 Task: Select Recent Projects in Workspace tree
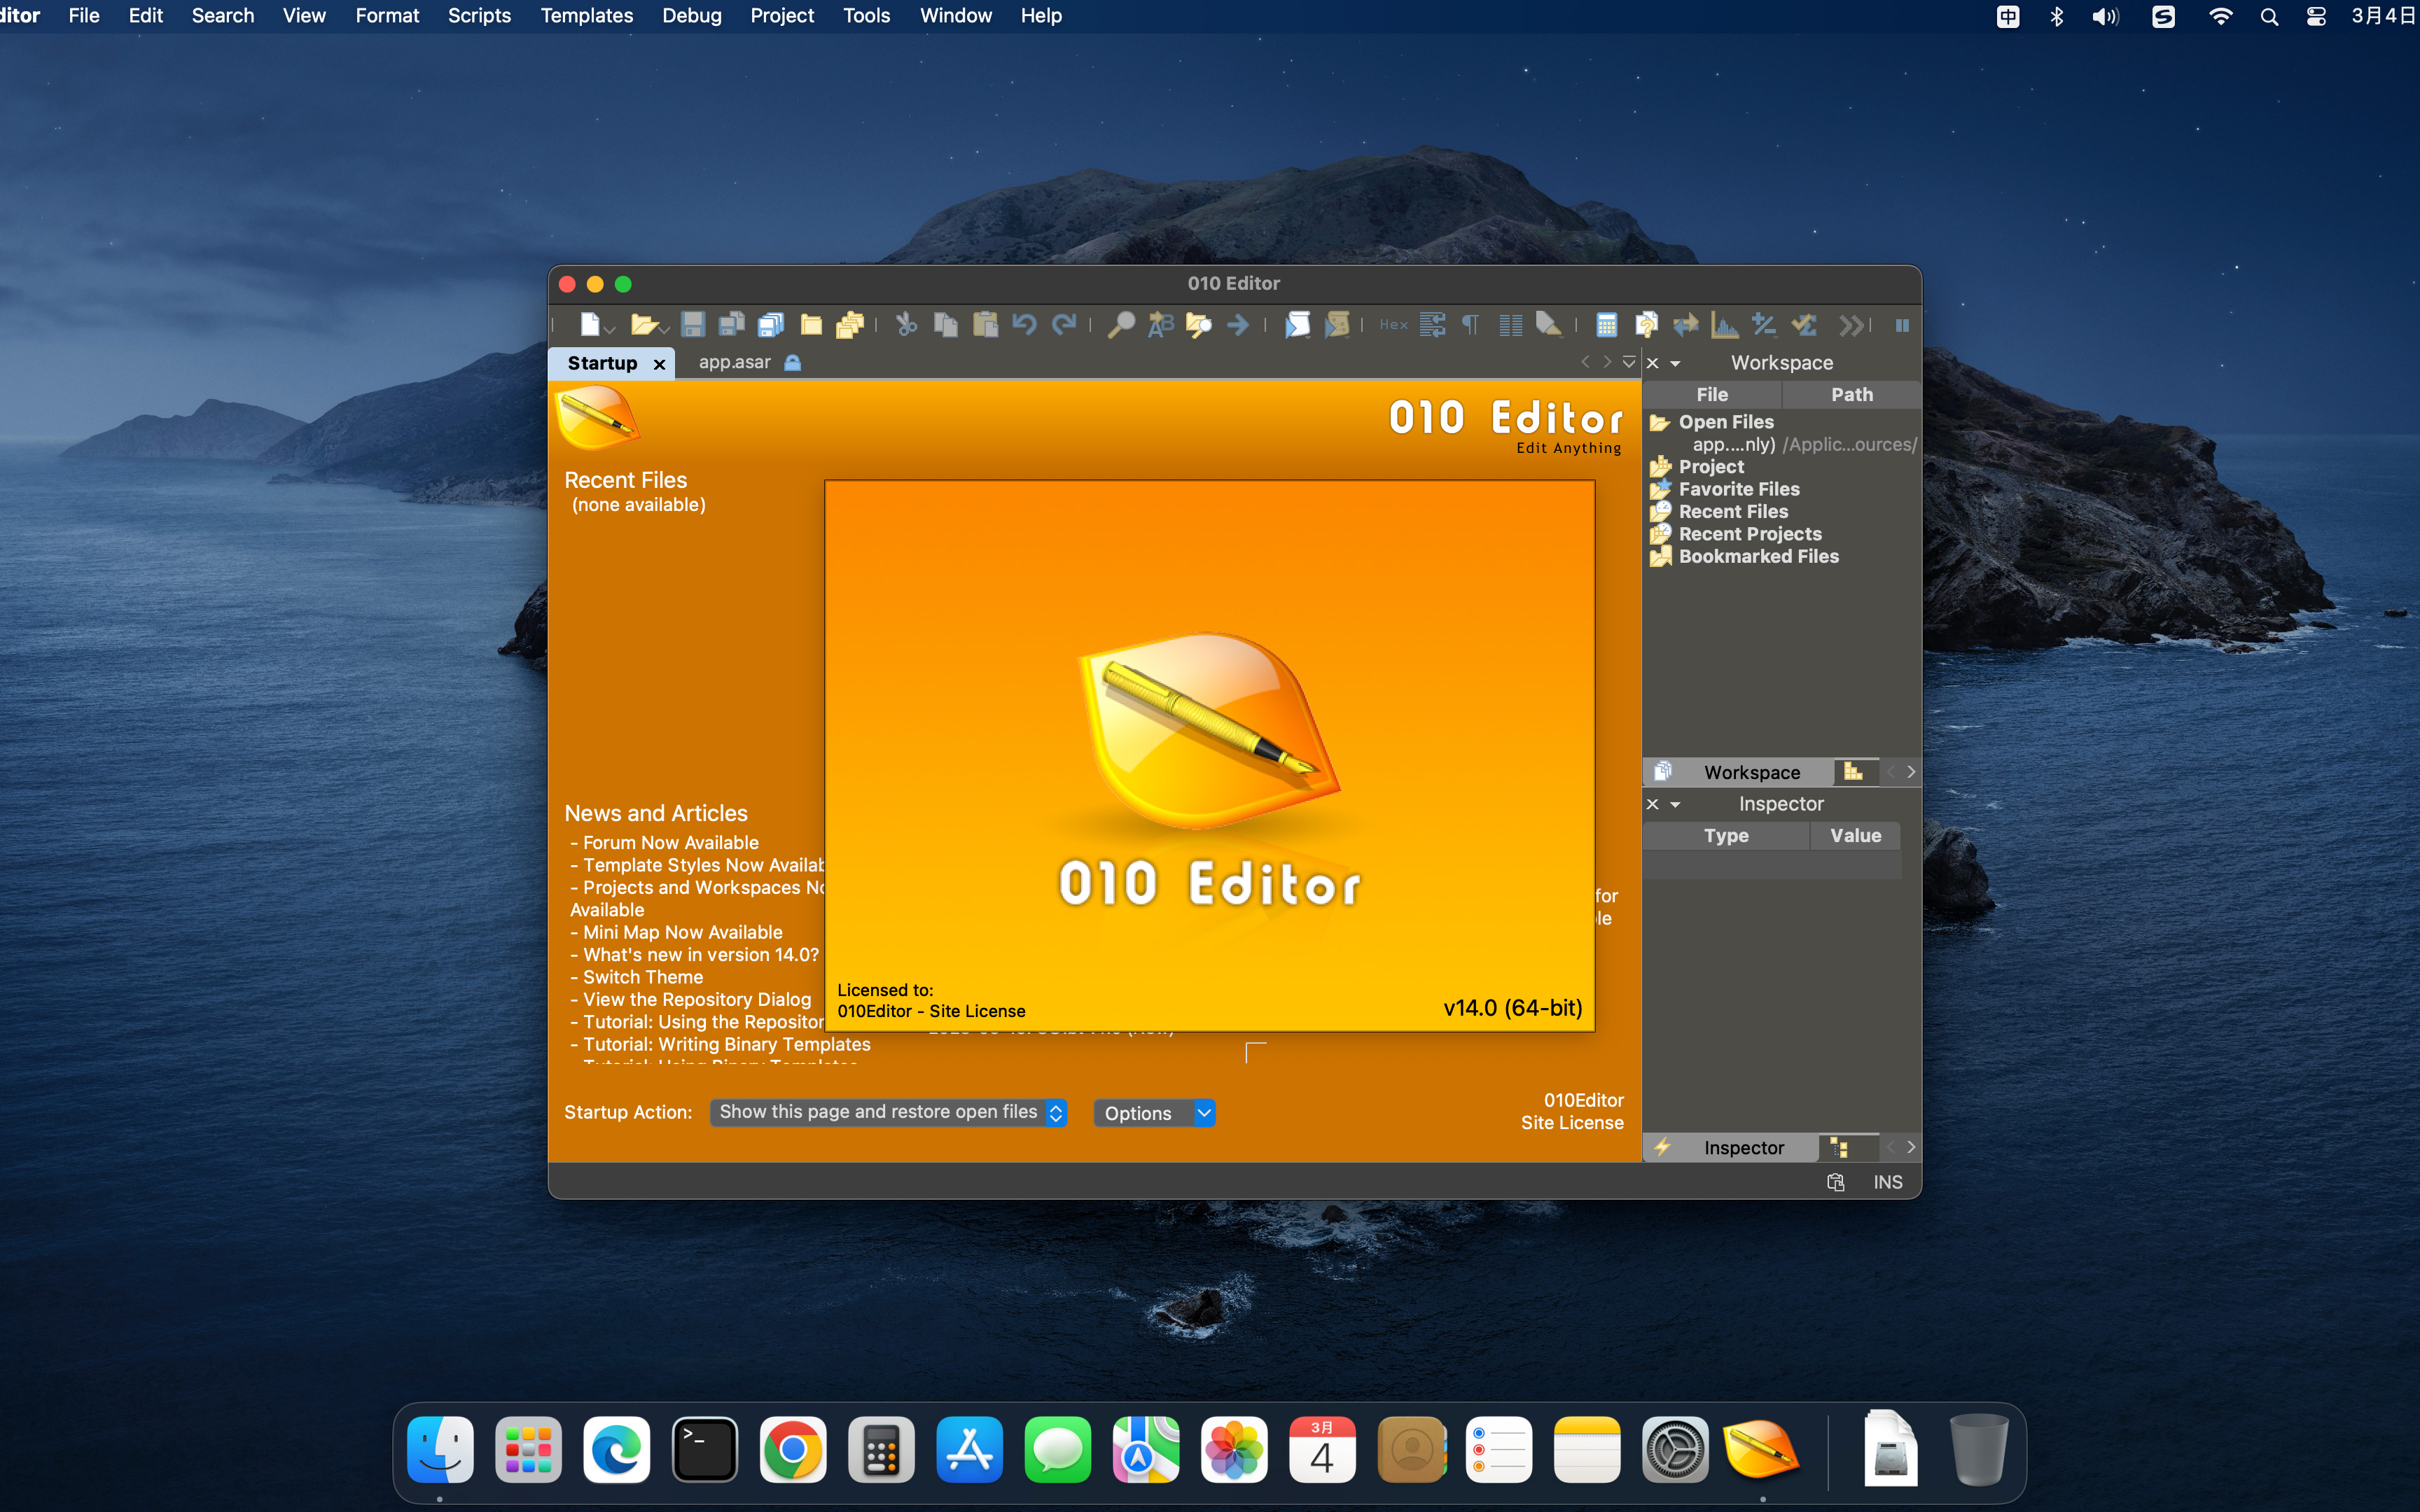tap(1750, 534)
